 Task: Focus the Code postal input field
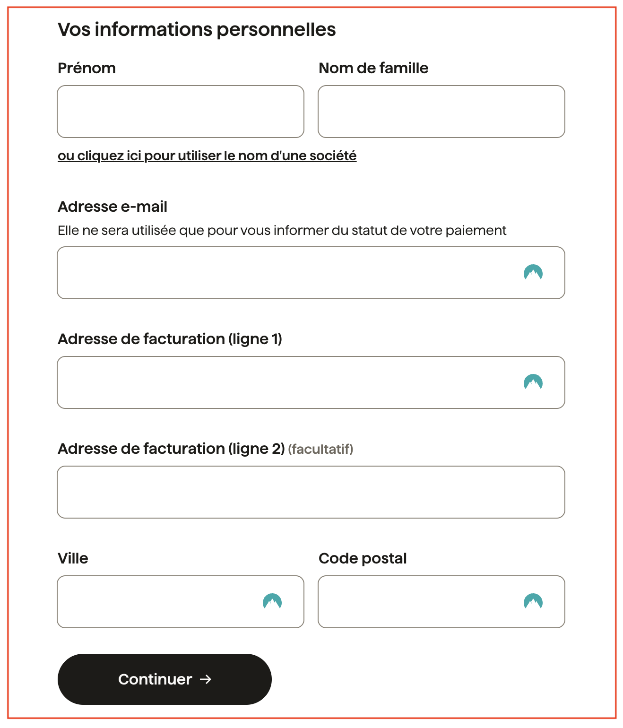[441, 602]
